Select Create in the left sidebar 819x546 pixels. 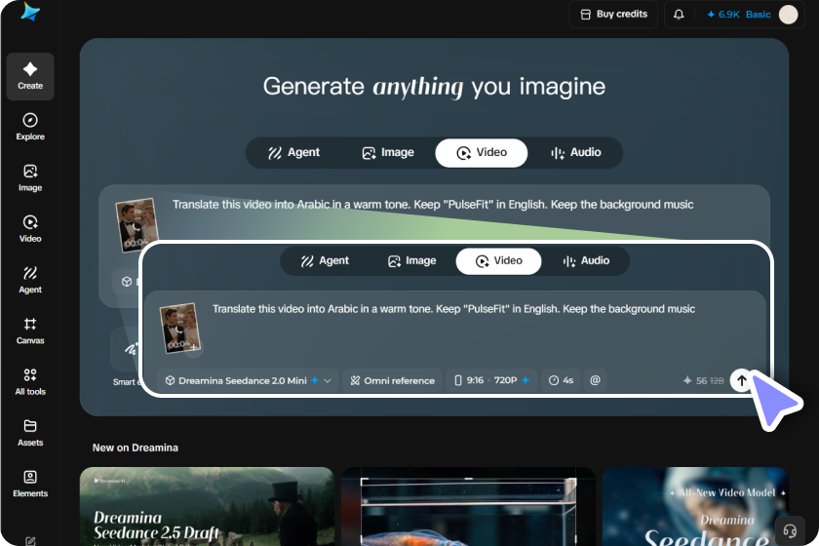30,76
